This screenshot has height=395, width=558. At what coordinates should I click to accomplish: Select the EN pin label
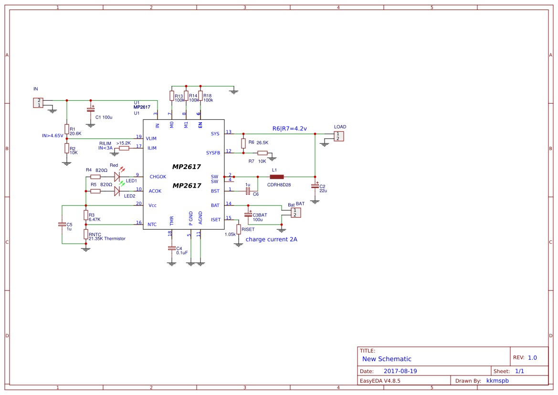[200, 125]
